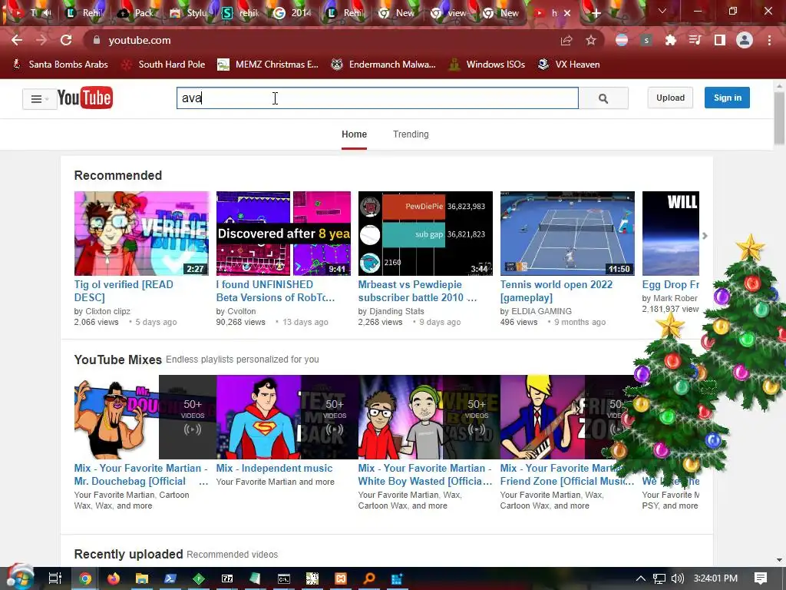Screen dimensions: 786x590
Task: Click the scrollbar down arrow
Action: point(780,560)
